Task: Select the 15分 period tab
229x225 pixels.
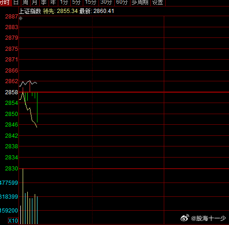Action: (x=91, y=3)
